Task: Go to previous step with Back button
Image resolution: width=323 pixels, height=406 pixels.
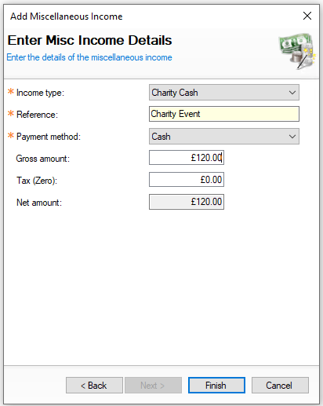Action: [94, 386]
